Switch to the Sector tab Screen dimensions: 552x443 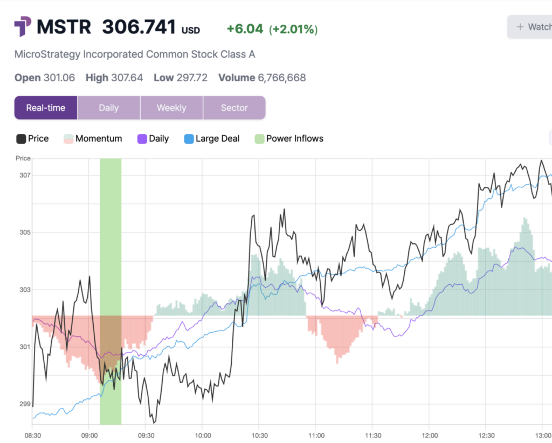234,108
